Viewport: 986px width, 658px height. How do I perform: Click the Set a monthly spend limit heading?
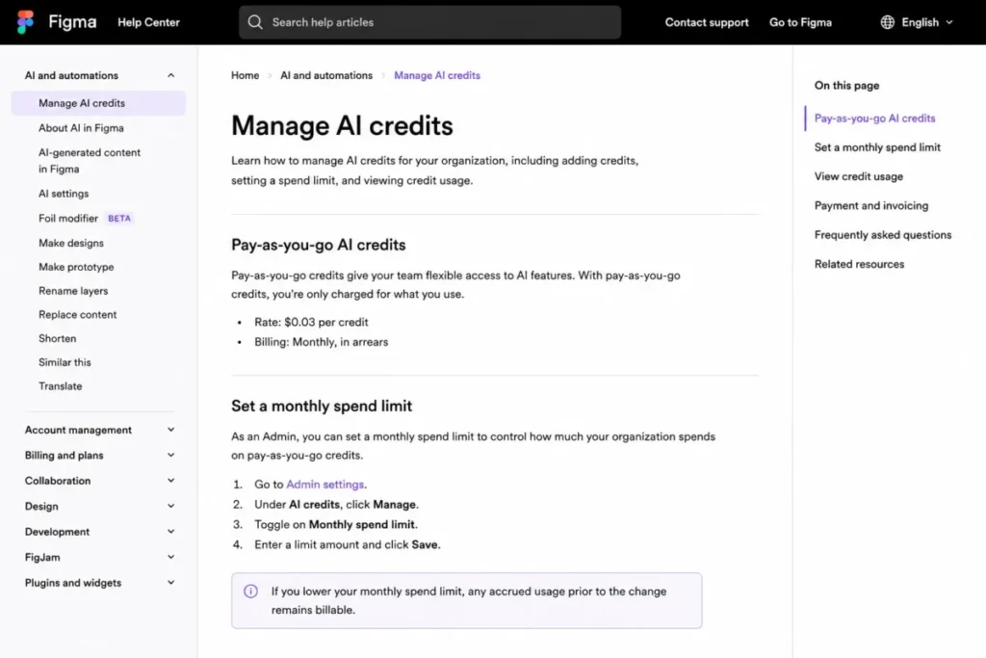tap(322, 406)
